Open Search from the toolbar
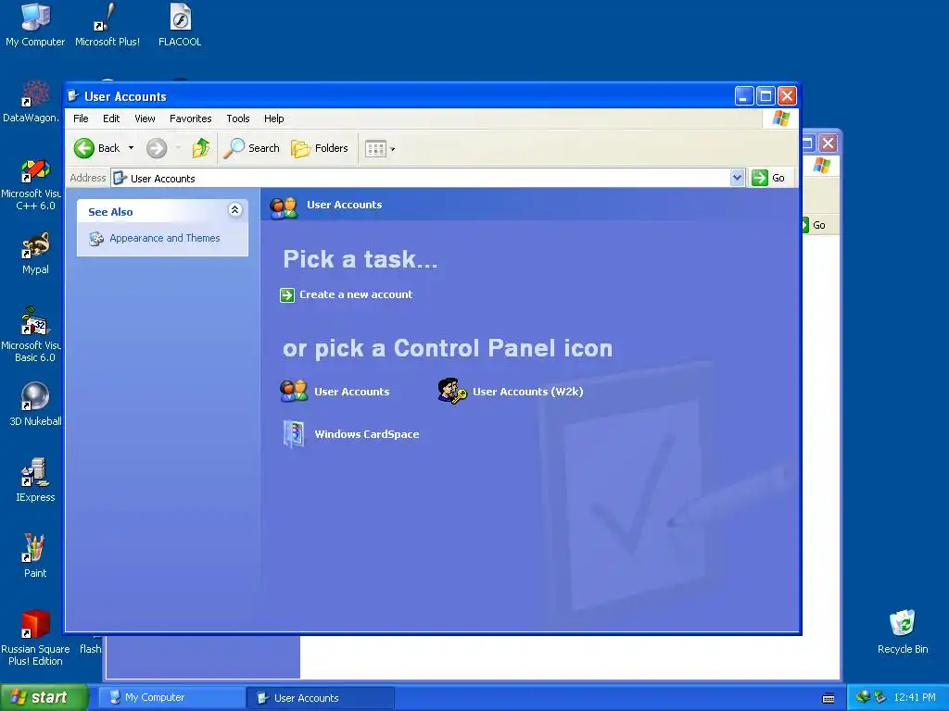This screenshot has width=949, height=711. pyautogui.click(x=252, y=148)
